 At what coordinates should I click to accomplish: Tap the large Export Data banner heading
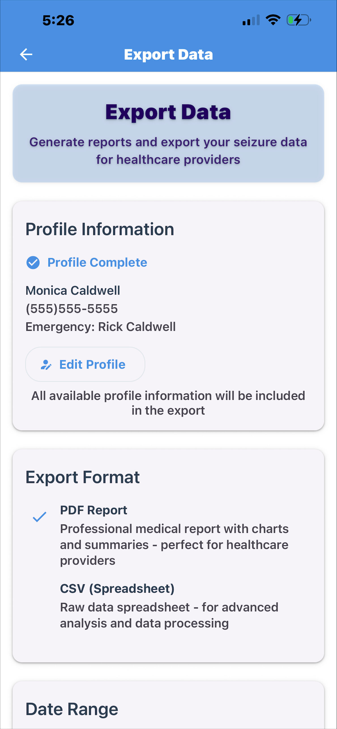(x=168, y=112)
